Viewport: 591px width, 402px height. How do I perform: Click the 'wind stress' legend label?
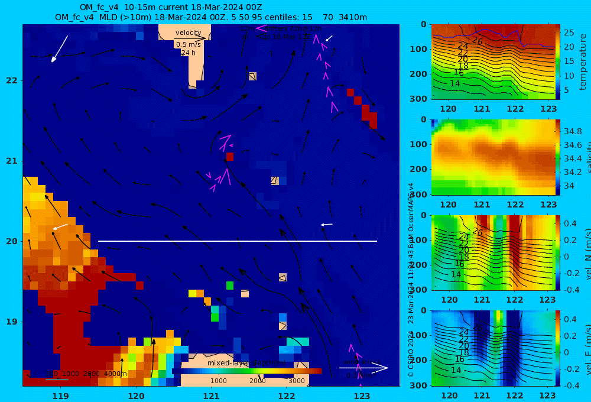pyautogui.click(x=362, y=362)
